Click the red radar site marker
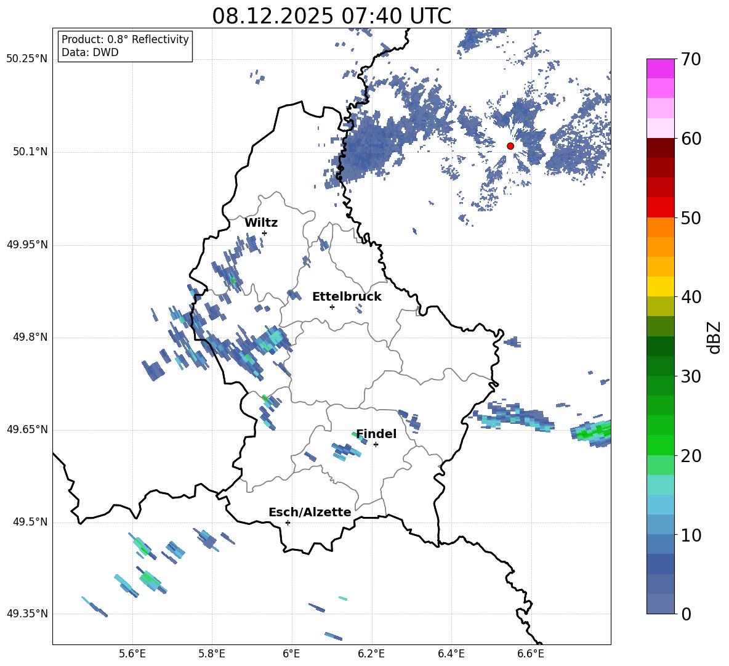The height and width of the screenshot is (666, 729). click(x=510, y=146)
